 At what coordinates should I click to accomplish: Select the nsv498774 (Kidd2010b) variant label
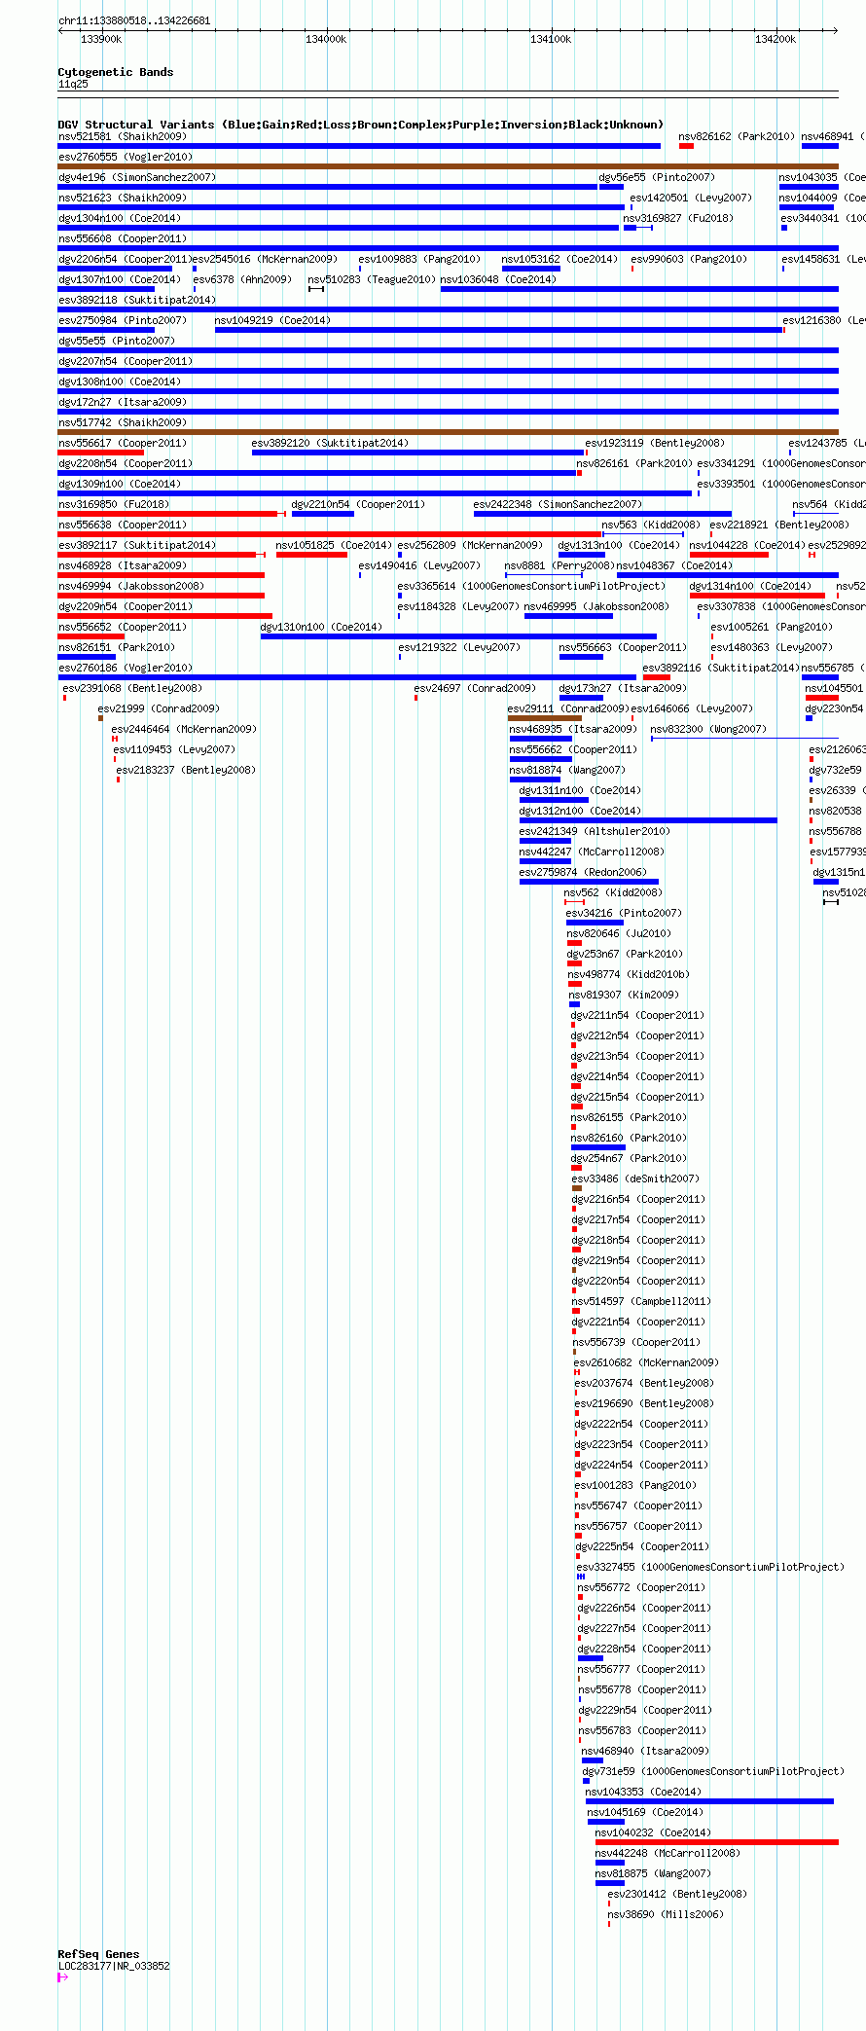[629, 975]
